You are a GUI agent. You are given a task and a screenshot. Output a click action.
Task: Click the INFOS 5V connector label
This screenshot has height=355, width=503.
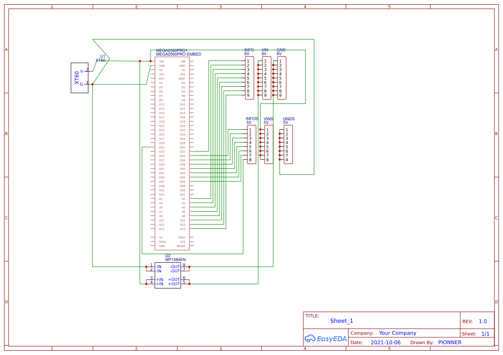click(252, 121)
